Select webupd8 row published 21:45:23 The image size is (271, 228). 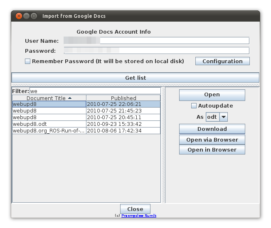pyautogui.click(x=86, y=111)
